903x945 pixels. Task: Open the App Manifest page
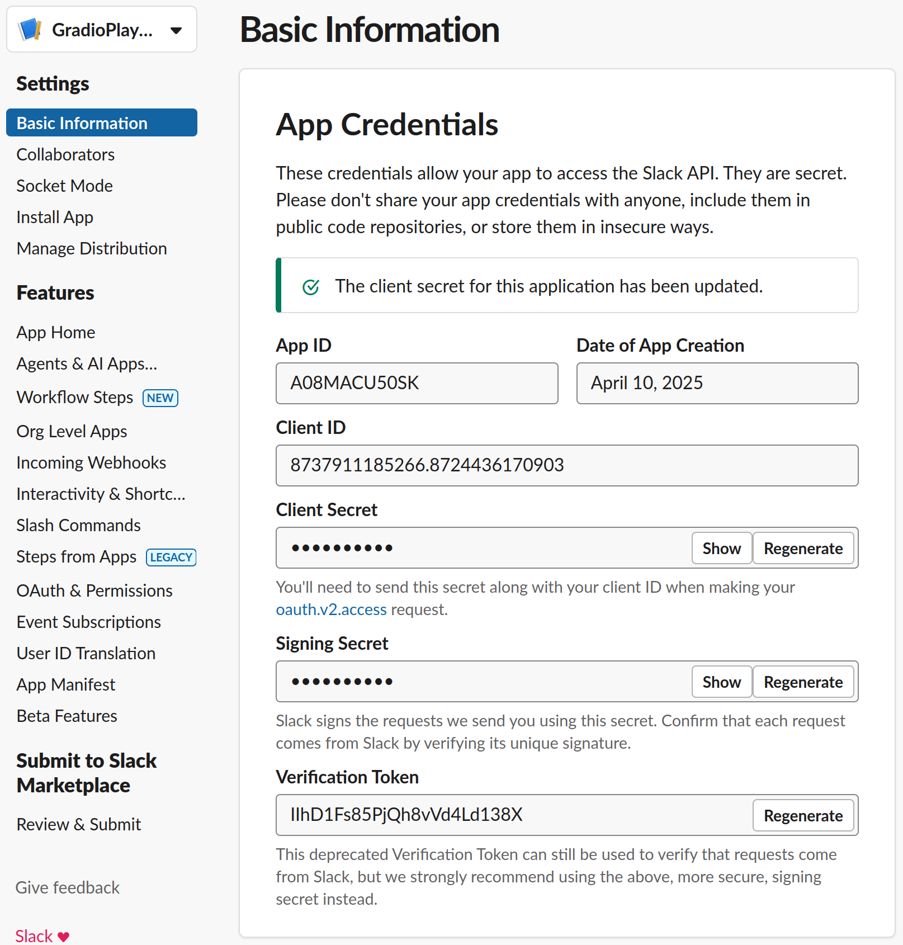pos(66,684)
